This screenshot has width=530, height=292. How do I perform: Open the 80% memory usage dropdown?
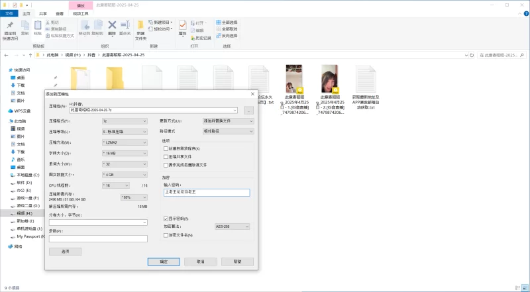pyautogui.click(x=134, y=197)
